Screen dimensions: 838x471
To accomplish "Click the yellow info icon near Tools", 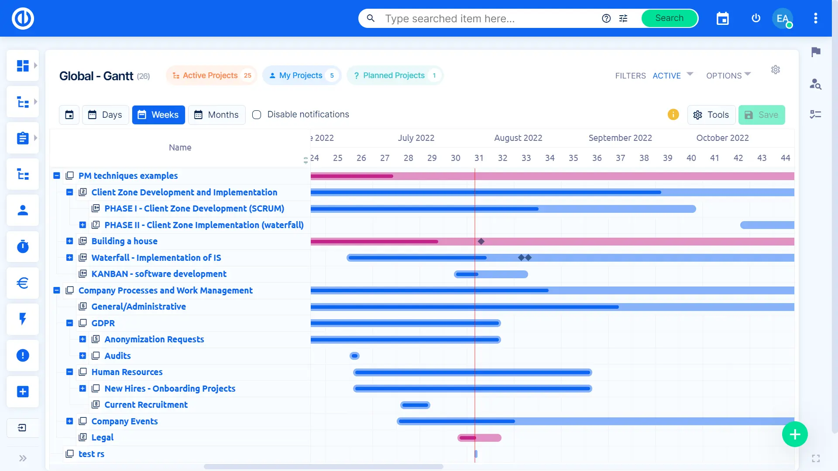I will tap(673, 115).
